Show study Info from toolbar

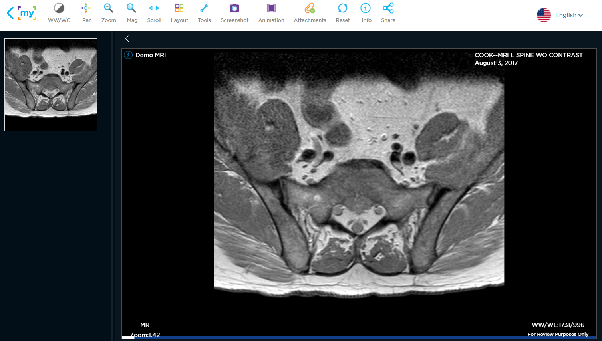pos(366,13)
